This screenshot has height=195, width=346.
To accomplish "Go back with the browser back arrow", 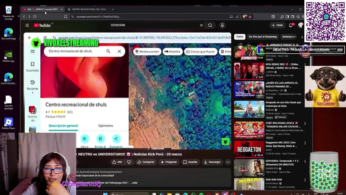I will [24, 17].
